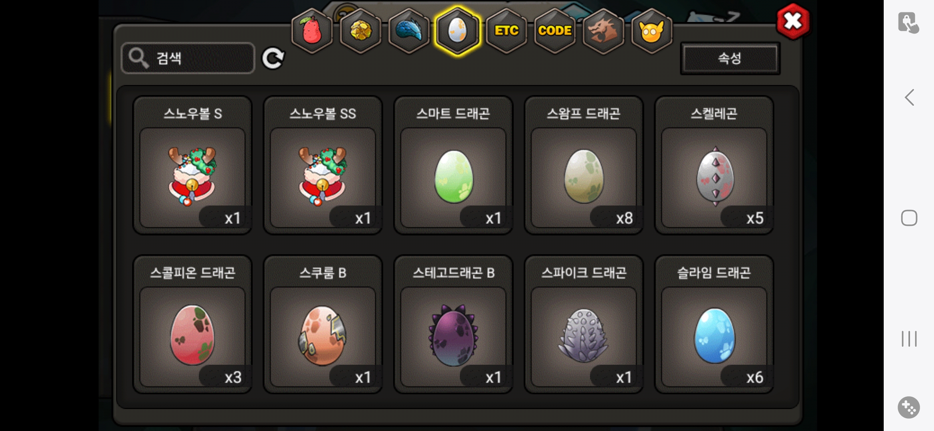Select the 스콜피온 드래곤 red egg
This screenshot has height=431, width=934.
192,324
